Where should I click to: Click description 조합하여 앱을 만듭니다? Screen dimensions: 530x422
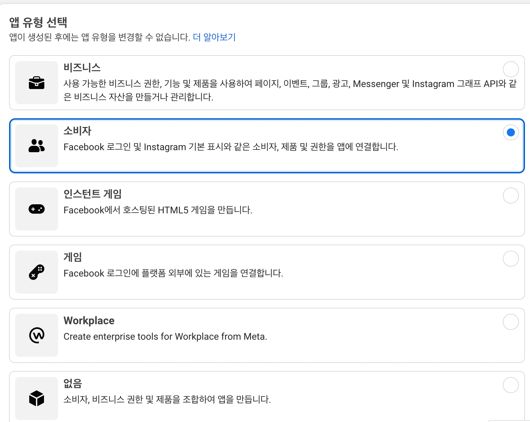click(x=167, y=399)
